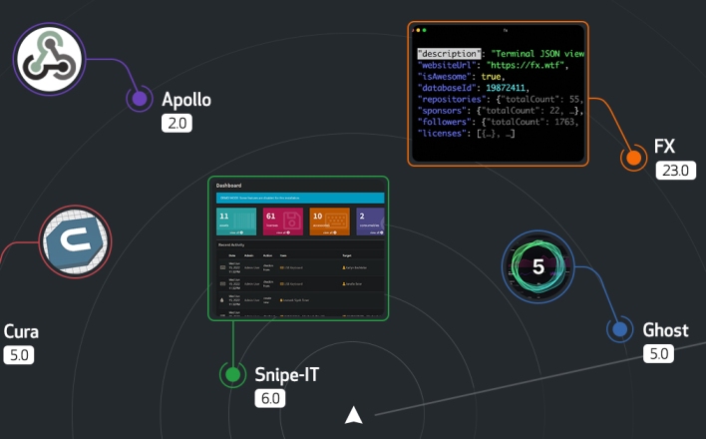
Task: Click the Apollo webhook logo circle
Action: 50,59
